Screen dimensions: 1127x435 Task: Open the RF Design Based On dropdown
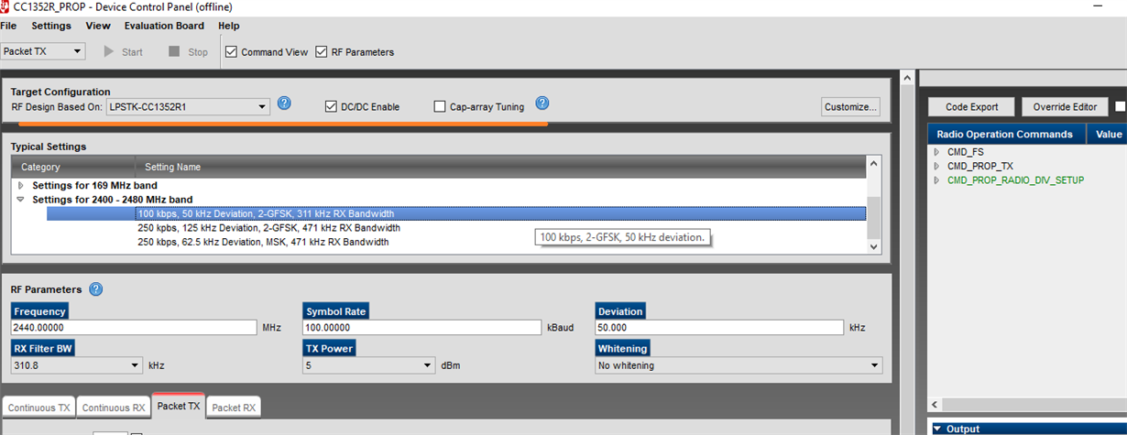(187, 106)
